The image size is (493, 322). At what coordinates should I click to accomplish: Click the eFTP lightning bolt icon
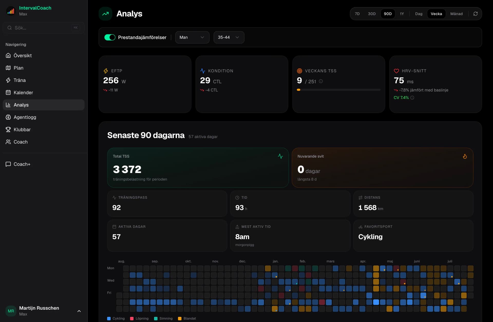point(106,71)
